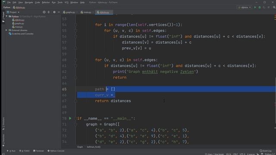
Task: Click the 4 spaces indent setting
Action: coord(251,154)
